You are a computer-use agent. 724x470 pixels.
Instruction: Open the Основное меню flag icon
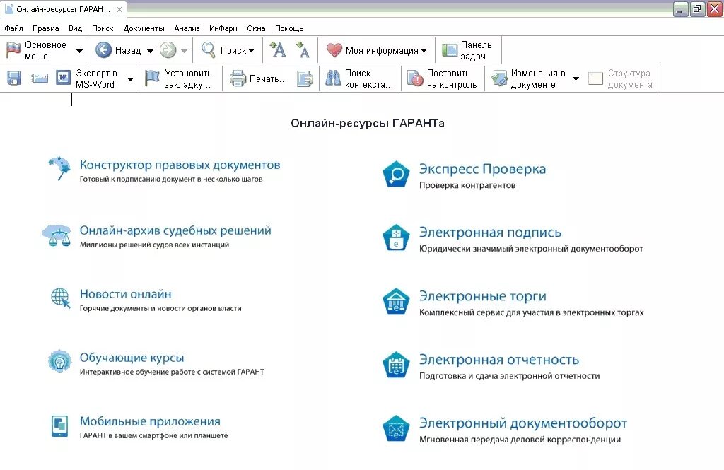13,50
